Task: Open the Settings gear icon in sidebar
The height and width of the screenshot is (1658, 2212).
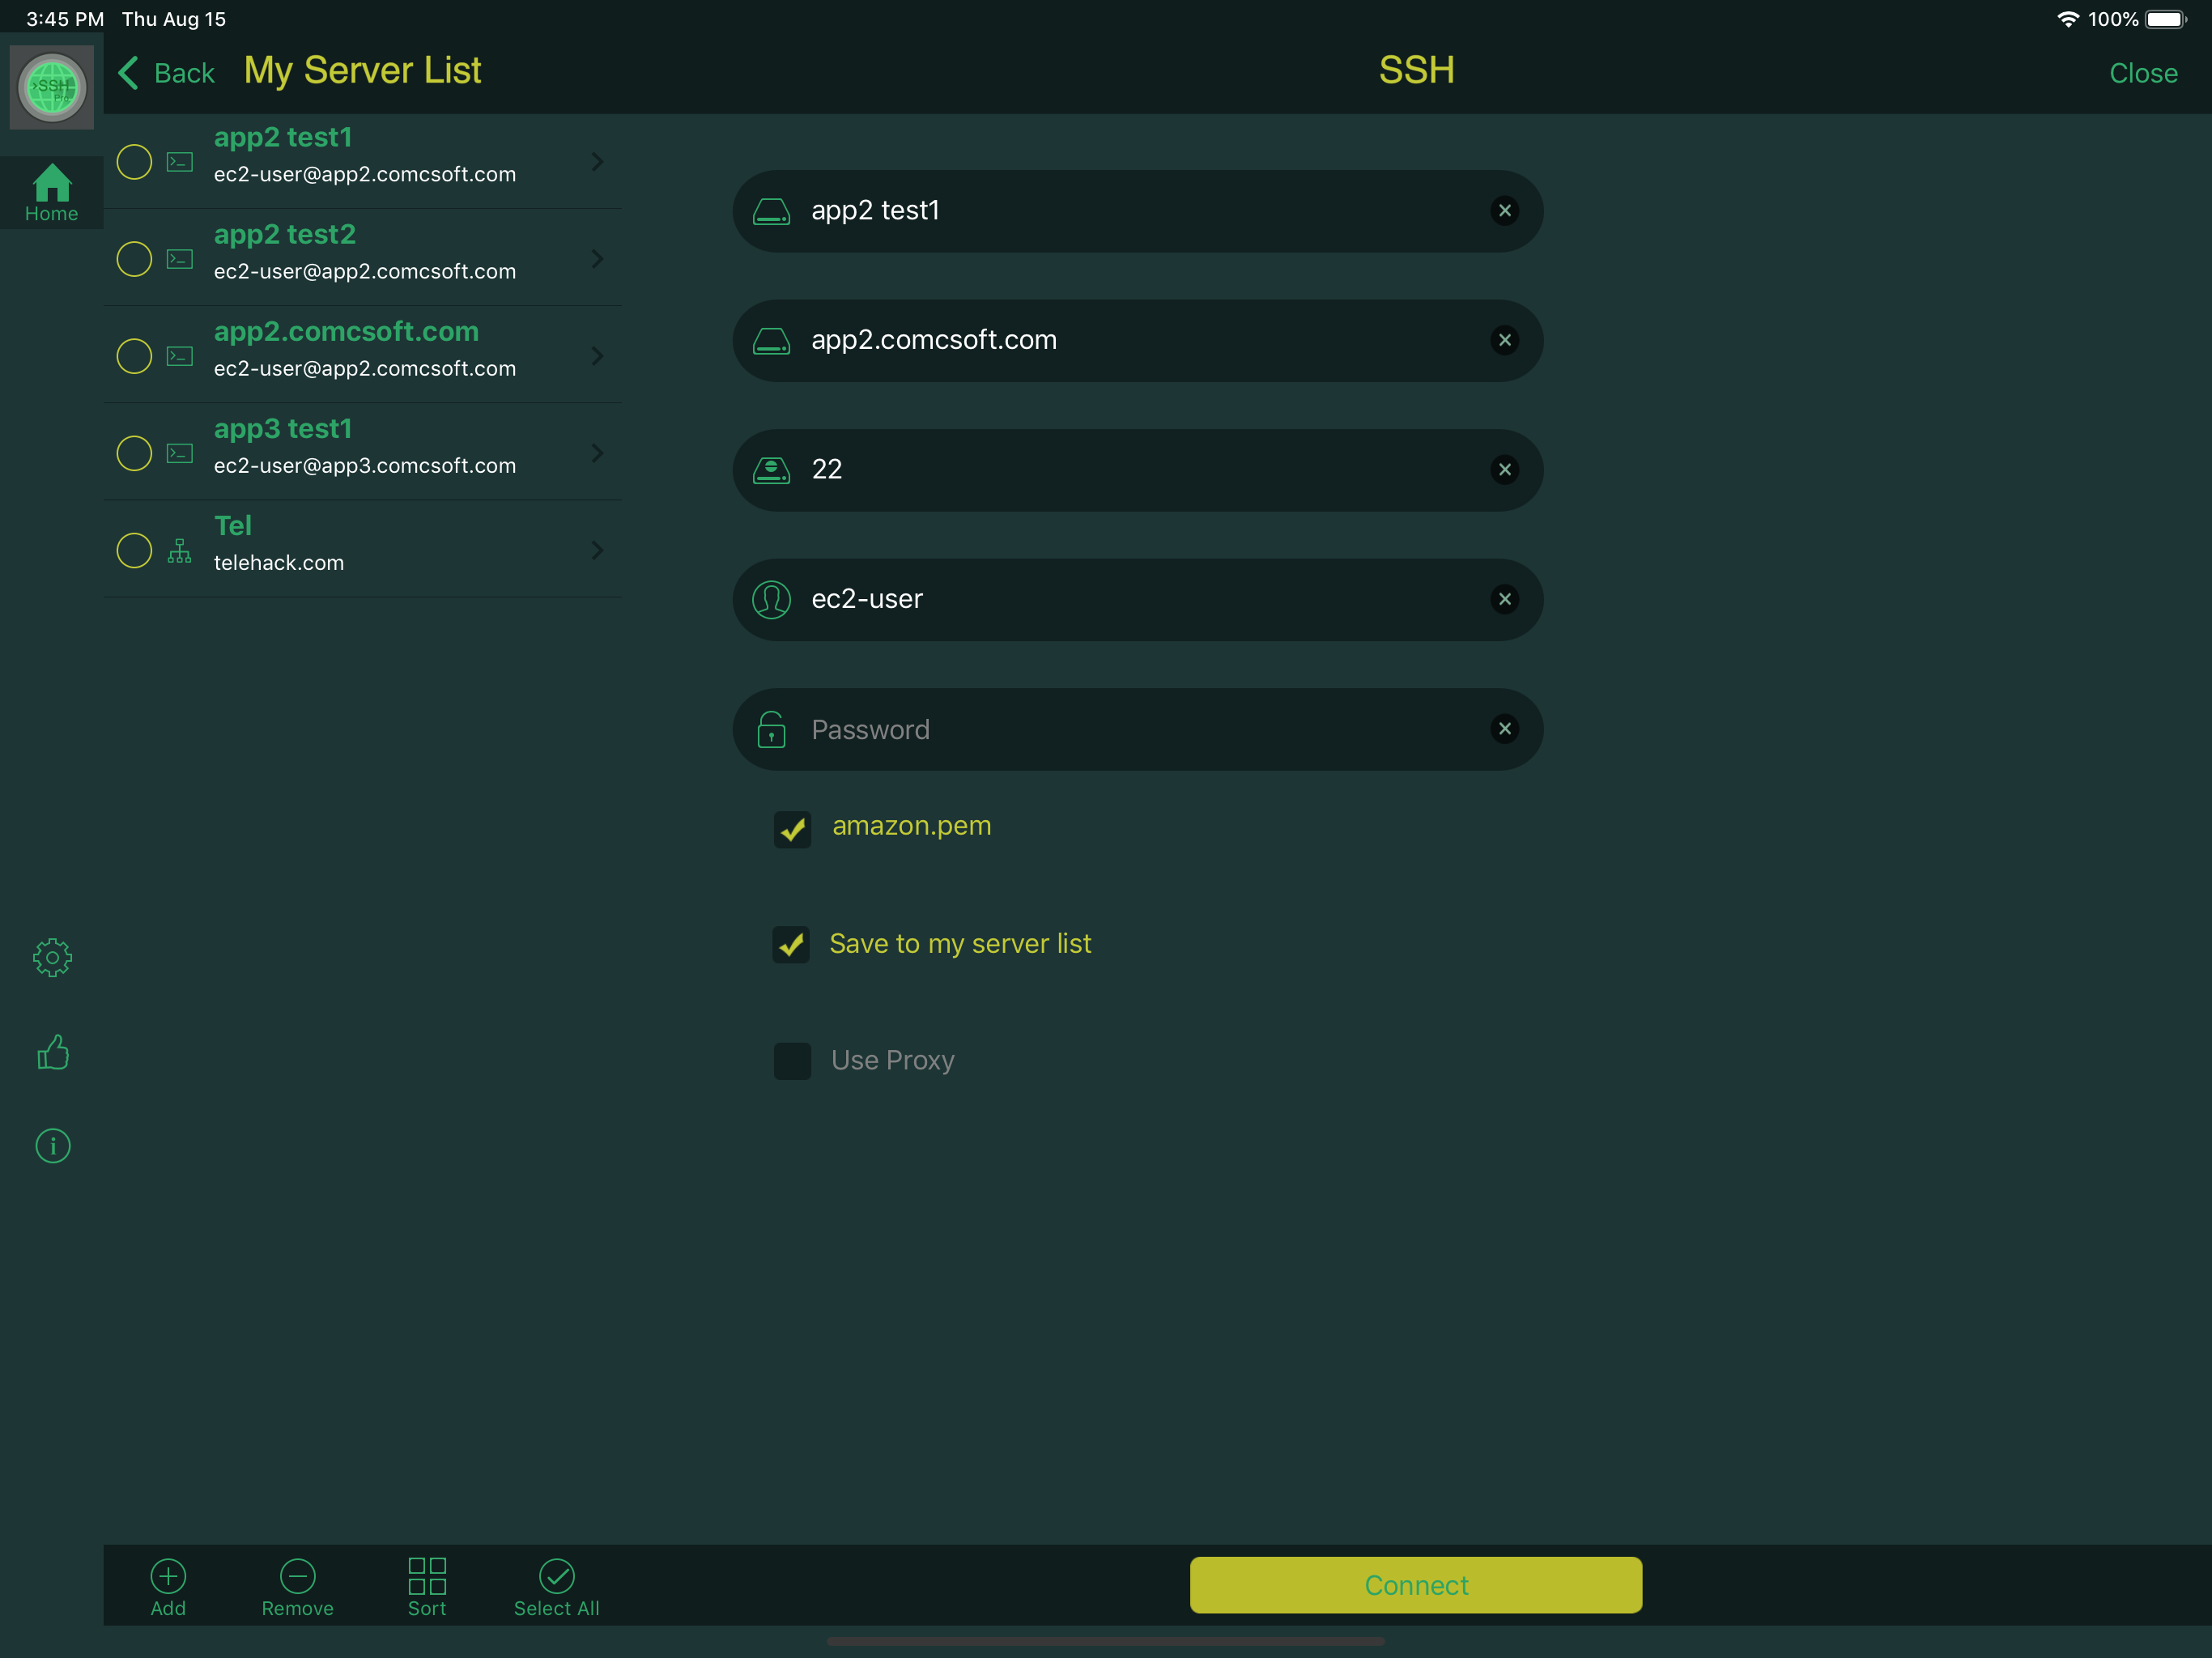Action: [x=52, y=957]
